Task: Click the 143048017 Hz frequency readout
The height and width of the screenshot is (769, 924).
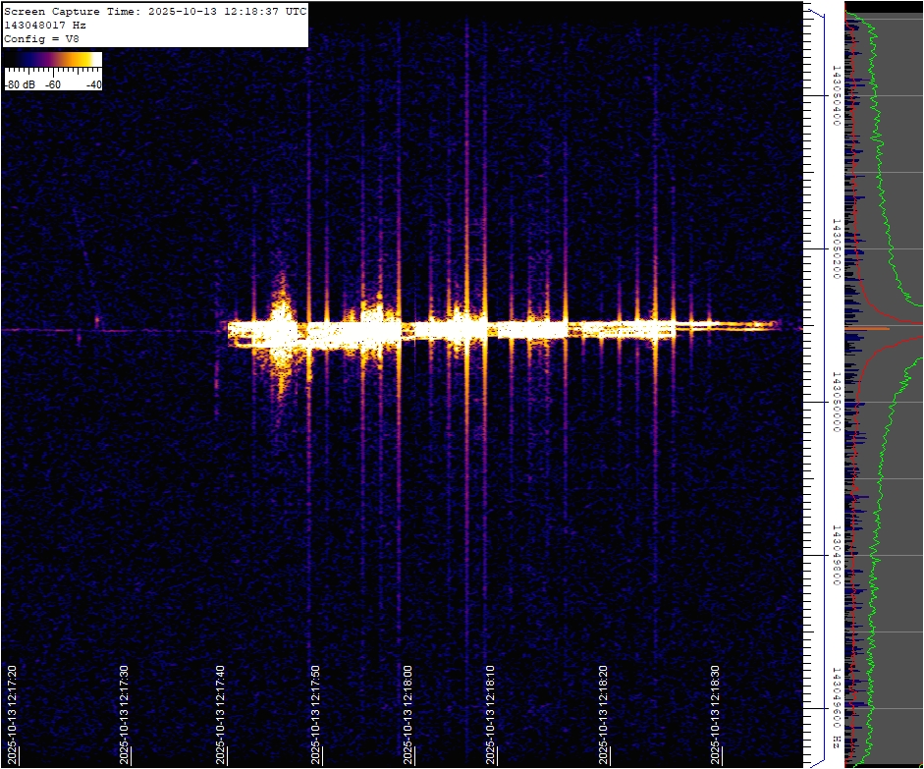Action: [x=45, y=25]
